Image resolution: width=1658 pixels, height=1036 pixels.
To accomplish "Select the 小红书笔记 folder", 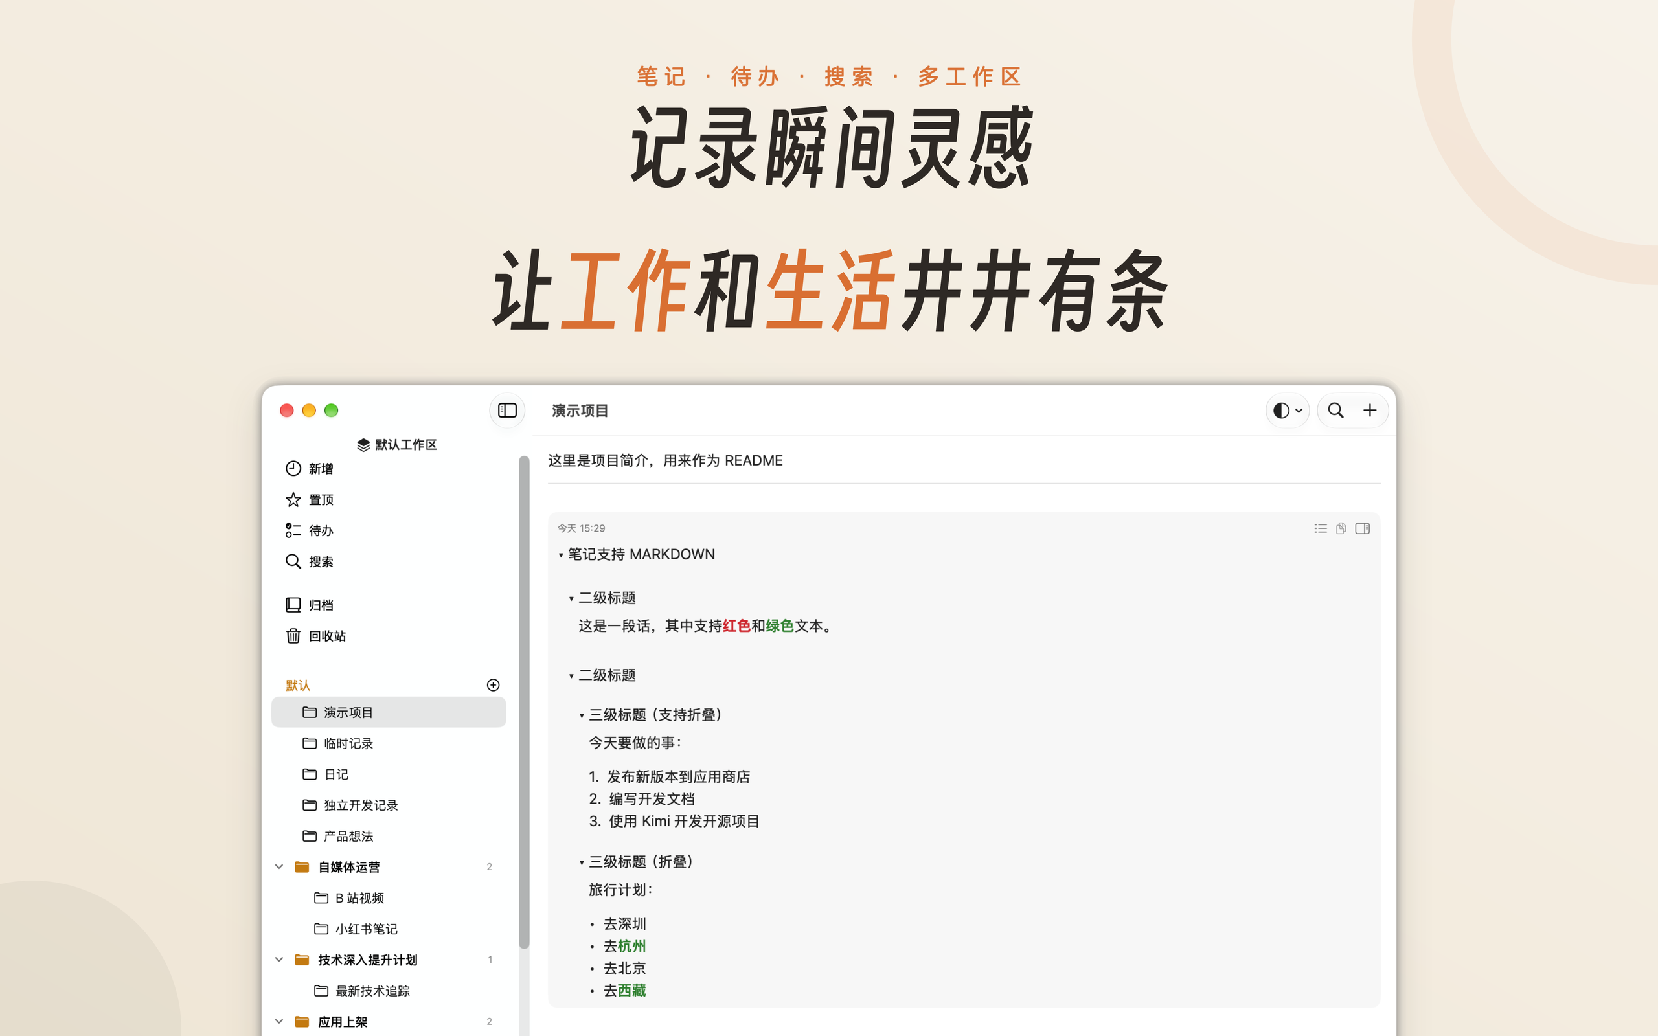I will pos(389,929).
